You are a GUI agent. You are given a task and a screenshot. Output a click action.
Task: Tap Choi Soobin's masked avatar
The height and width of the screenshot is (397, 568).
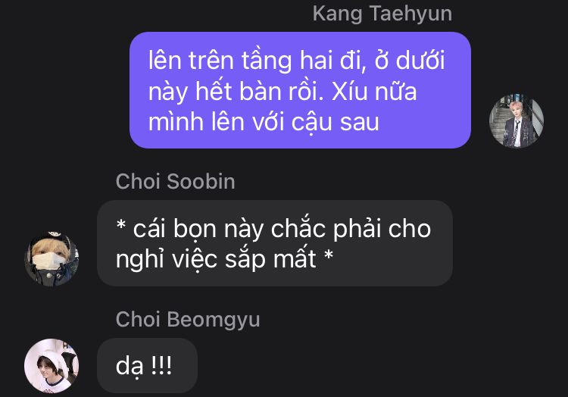point(51,259)
